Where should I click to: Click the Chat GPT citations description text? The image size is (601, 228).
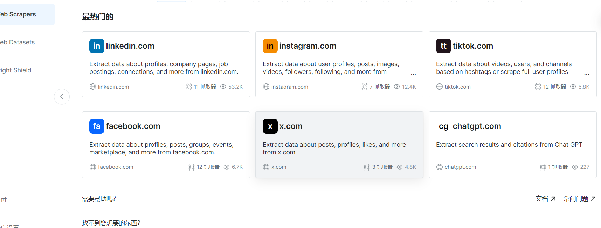point(509,145)
